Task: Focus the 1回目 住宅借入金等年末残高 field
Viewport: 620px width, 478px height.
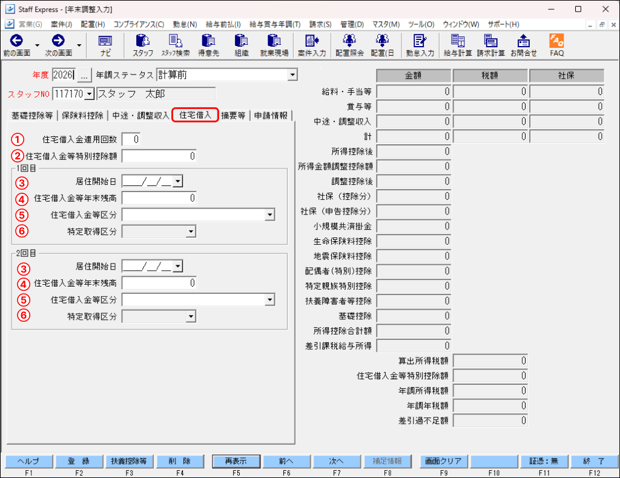Action: (159, 198)
